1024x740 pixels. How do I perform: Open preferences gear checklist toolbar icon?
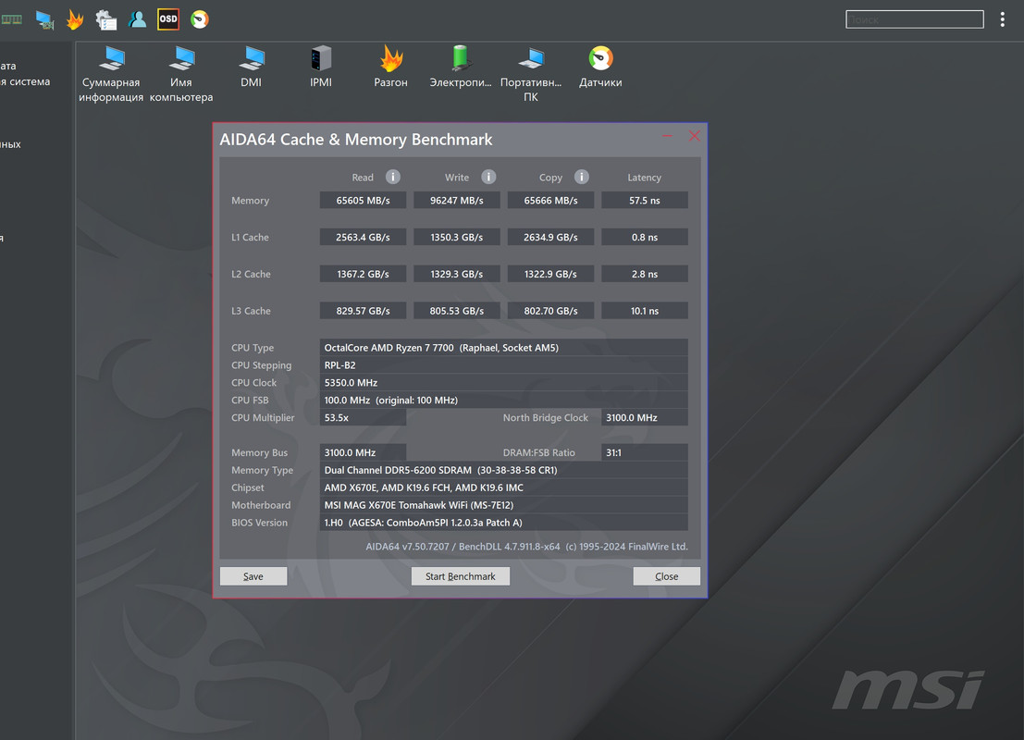point(105,20)
